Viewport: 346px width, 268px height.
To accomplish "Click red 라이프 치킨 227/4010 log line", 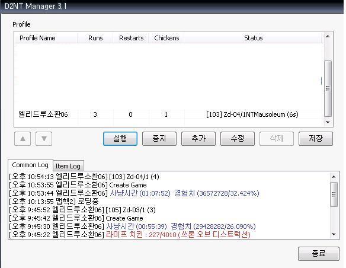I will [x=130, y=234].
